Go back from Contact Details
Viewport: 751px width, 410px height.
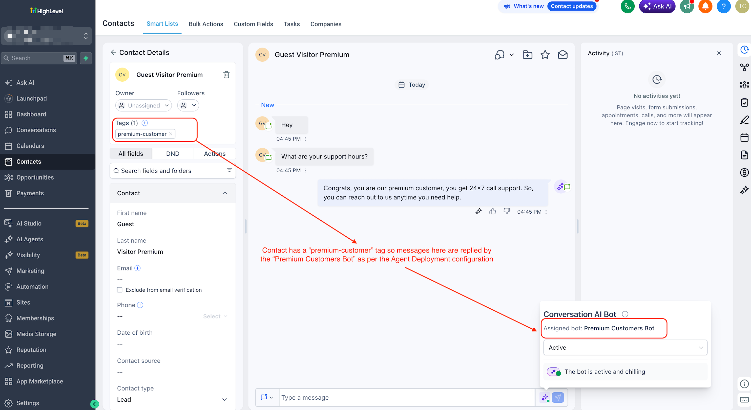coord(113,52)
